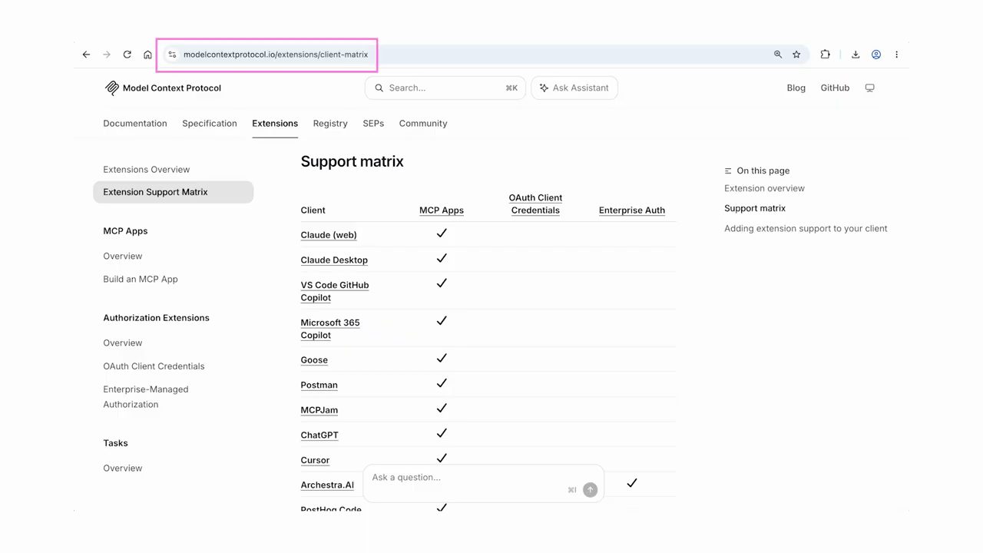Click the address bar URL
This screenshot has width=983, height=553.
276,55
